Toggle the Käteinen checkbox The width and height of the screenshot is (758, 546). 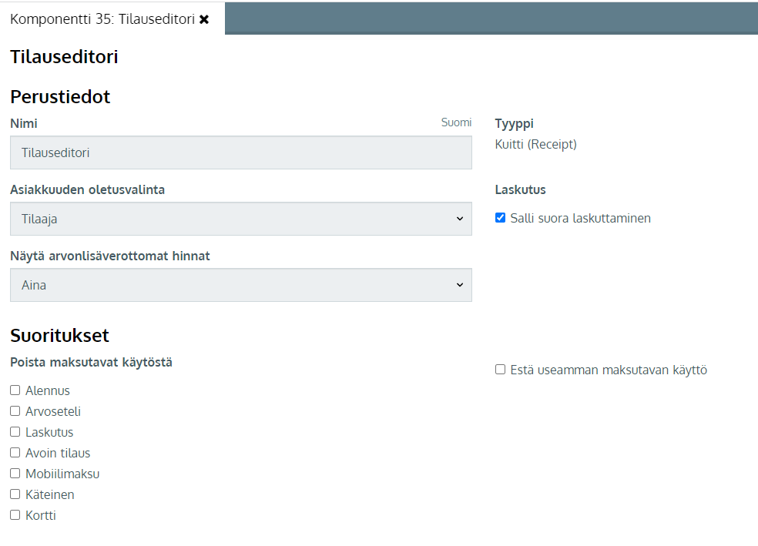point(15,494)
